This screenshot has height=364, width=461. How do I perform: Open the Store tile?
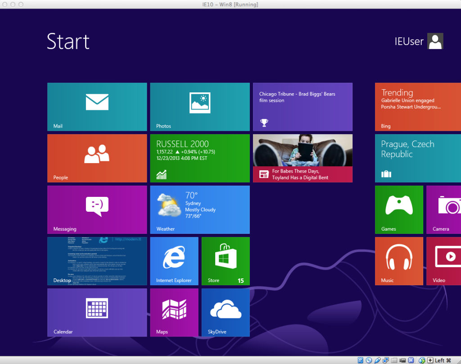226,261
